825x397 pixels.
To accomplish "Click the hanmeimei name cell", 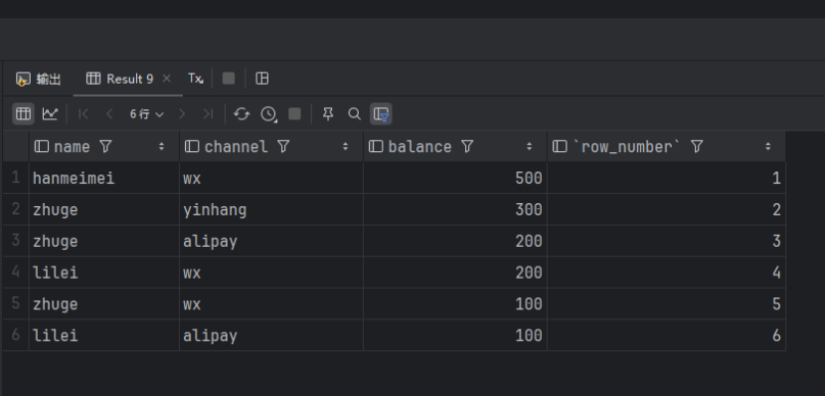I will coord(104,178).
